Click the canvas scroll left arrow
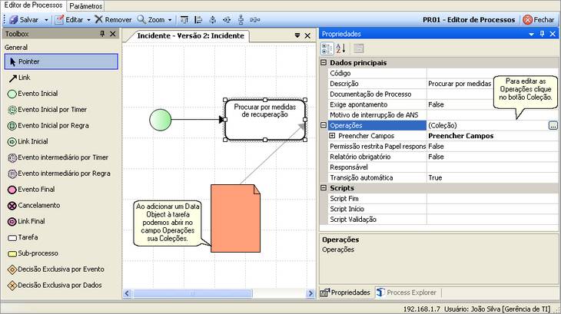 pos(127,293)
